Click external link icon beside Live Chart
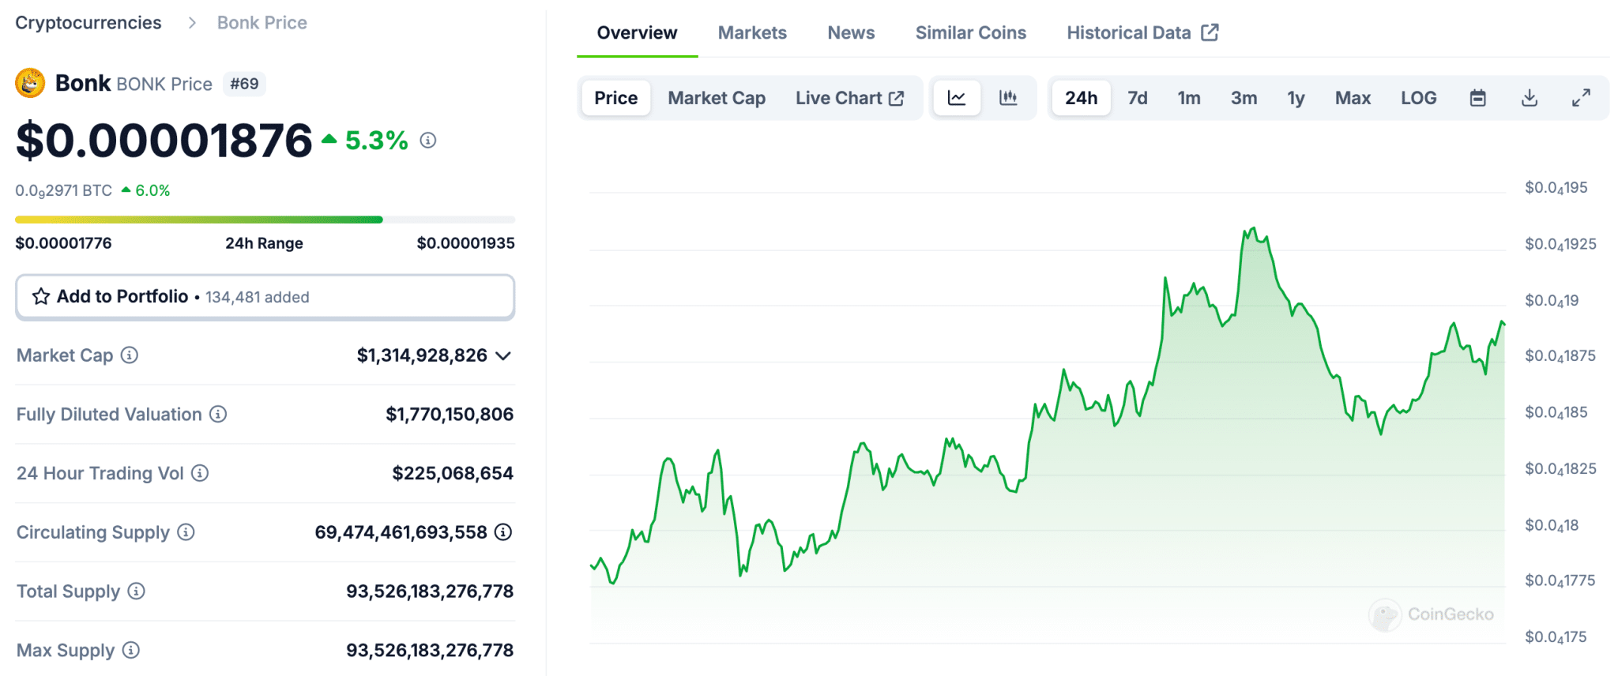1618x676 pixels. pyautogui.click(x=897, y=98)
